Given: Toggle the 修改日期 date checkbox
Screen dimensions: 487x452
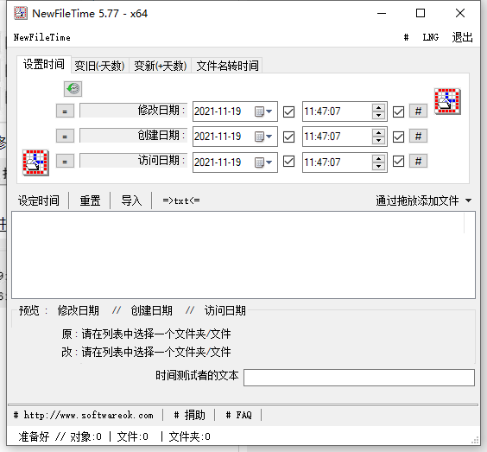Looking at the screenshot, I should (x=289, y=111).
